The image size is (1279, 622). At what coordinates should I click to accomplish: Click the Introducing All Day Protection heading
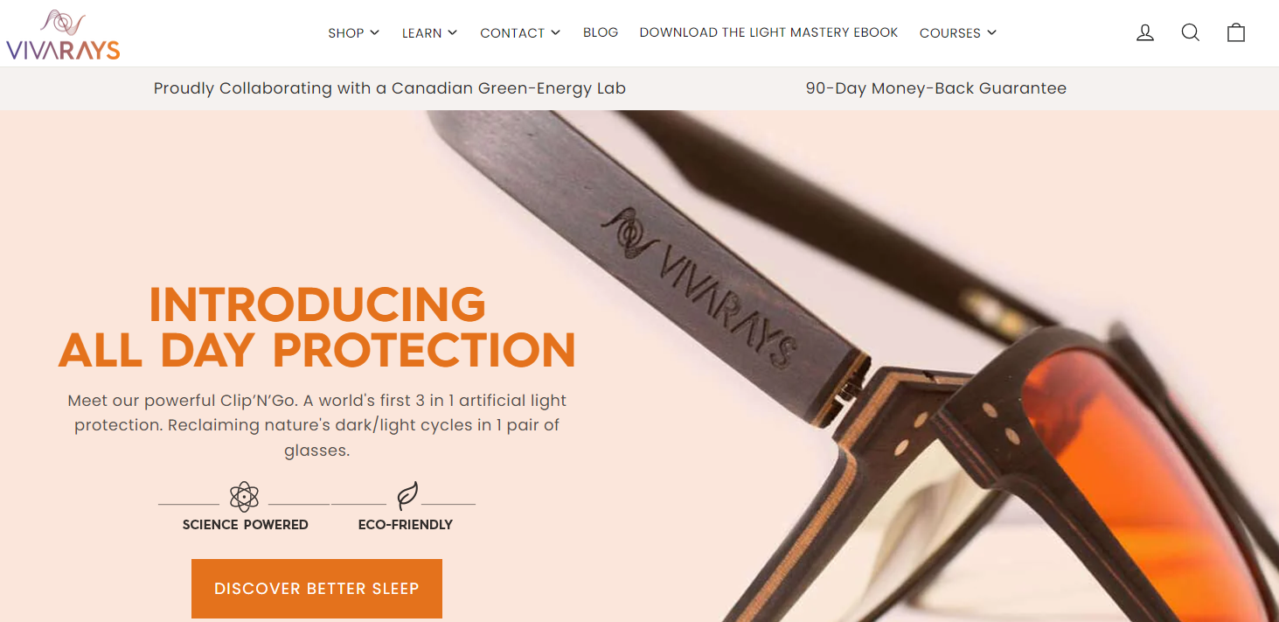pos(316,327)
